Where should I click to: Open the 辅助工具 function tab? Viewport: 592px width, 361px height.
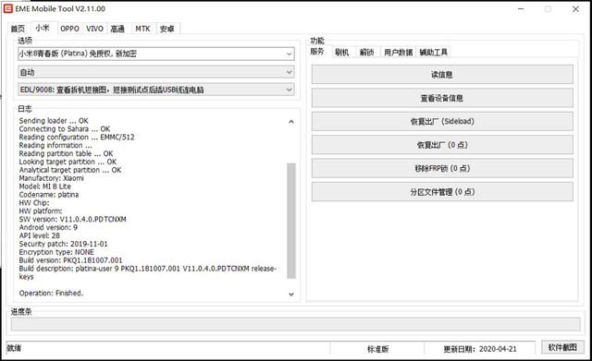[x=434, y=53]
